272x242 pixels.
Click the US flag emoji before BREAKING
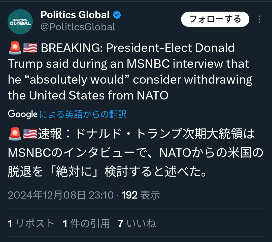[x=30, y=48]
